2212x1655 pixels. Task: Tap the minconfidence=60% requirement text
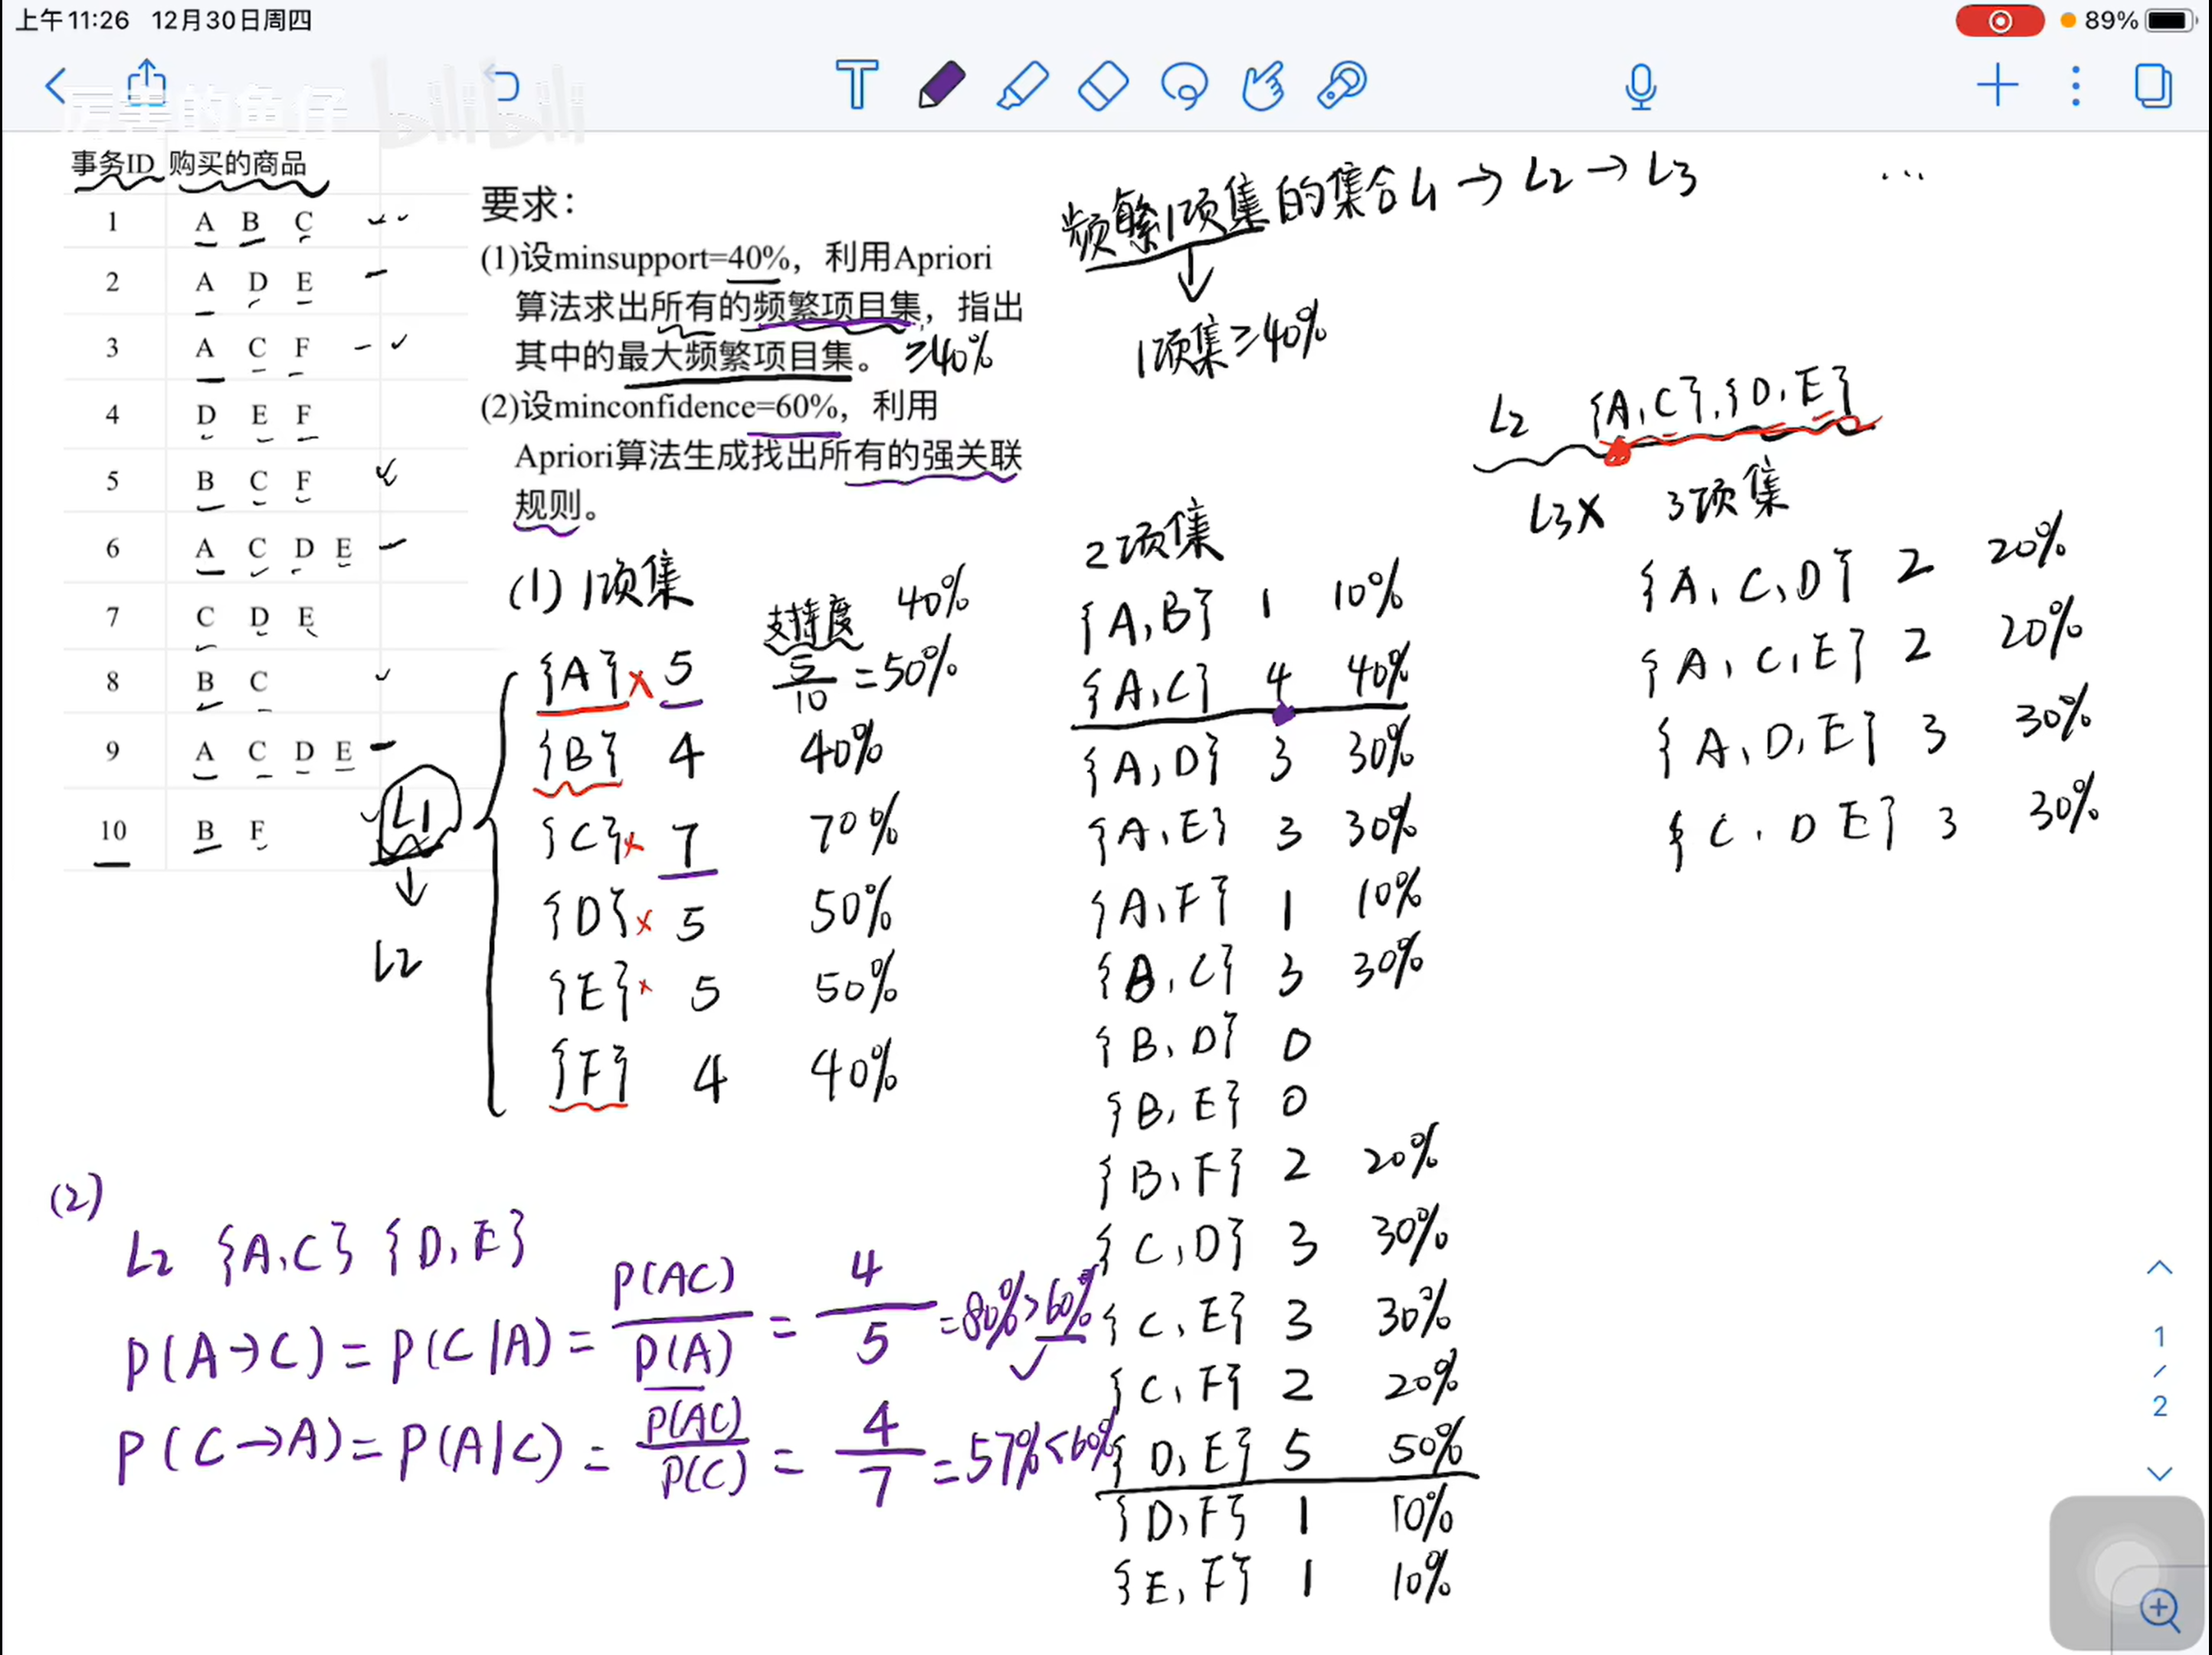pyautogui.click(x=696, y=406)
